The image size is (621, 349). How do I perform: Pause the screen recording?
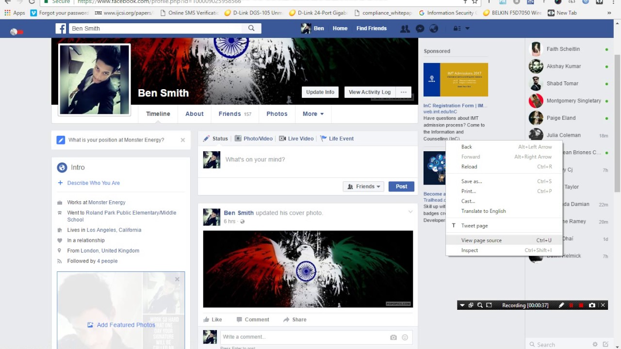pyautogui.click(x=571, y=305)
